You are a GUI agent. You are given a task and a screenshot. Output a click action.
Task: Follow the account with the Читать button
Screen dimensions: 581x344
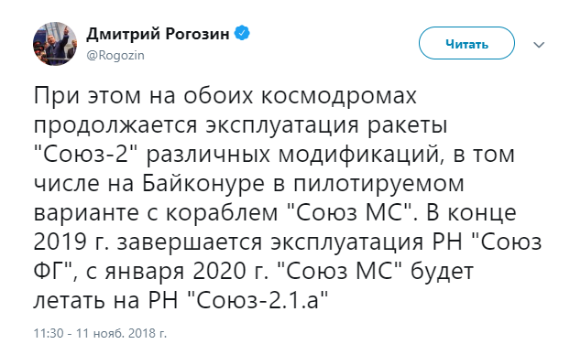point(466,43)
